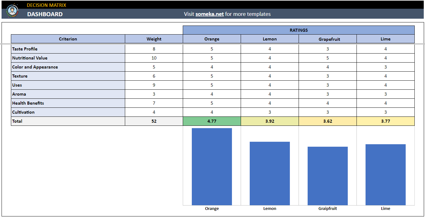Click the Lime bar in chart
Screen dimensions: 425x218
click(385, 175)
